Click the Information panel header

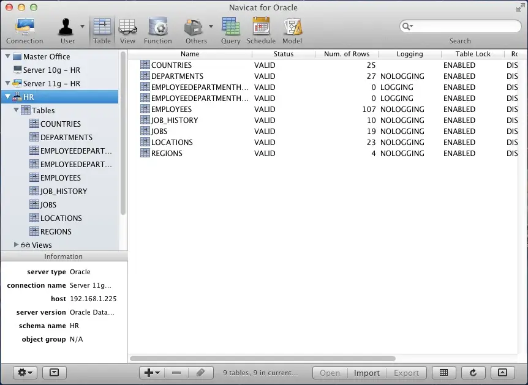coord(64,256)
